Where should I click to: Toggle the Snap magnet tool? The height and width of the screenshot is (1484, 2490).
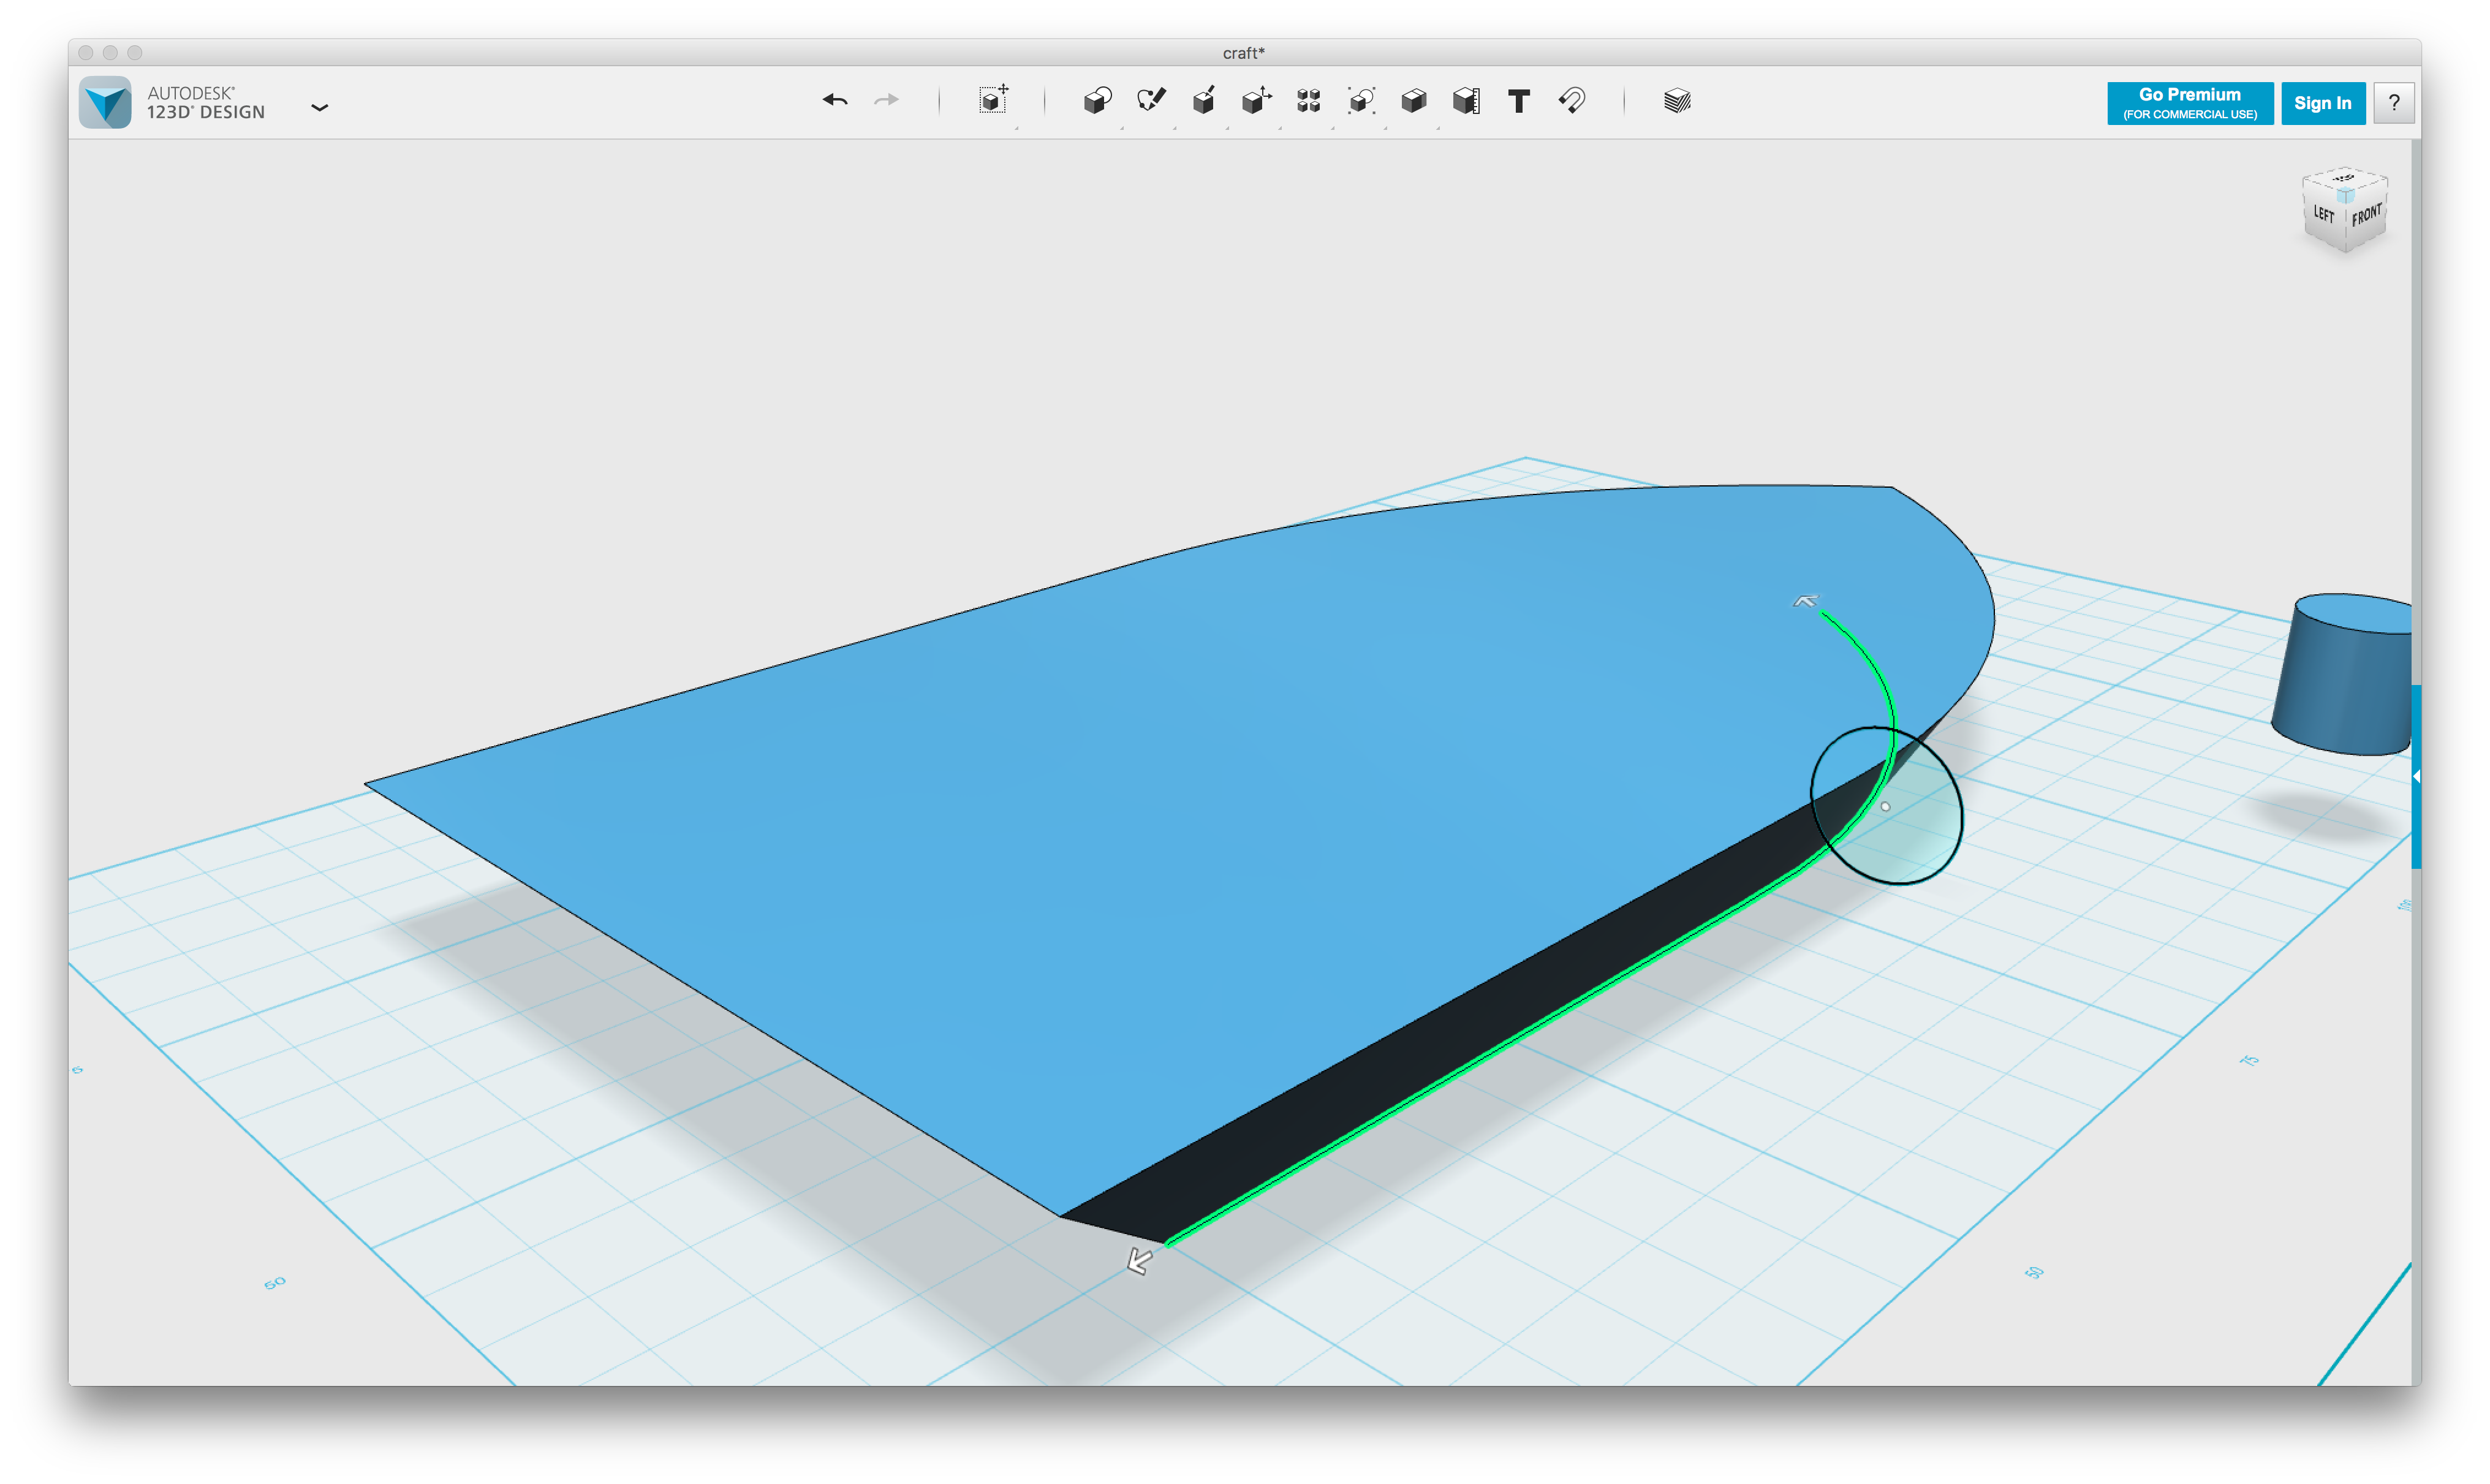click(x=1571, y=100)
